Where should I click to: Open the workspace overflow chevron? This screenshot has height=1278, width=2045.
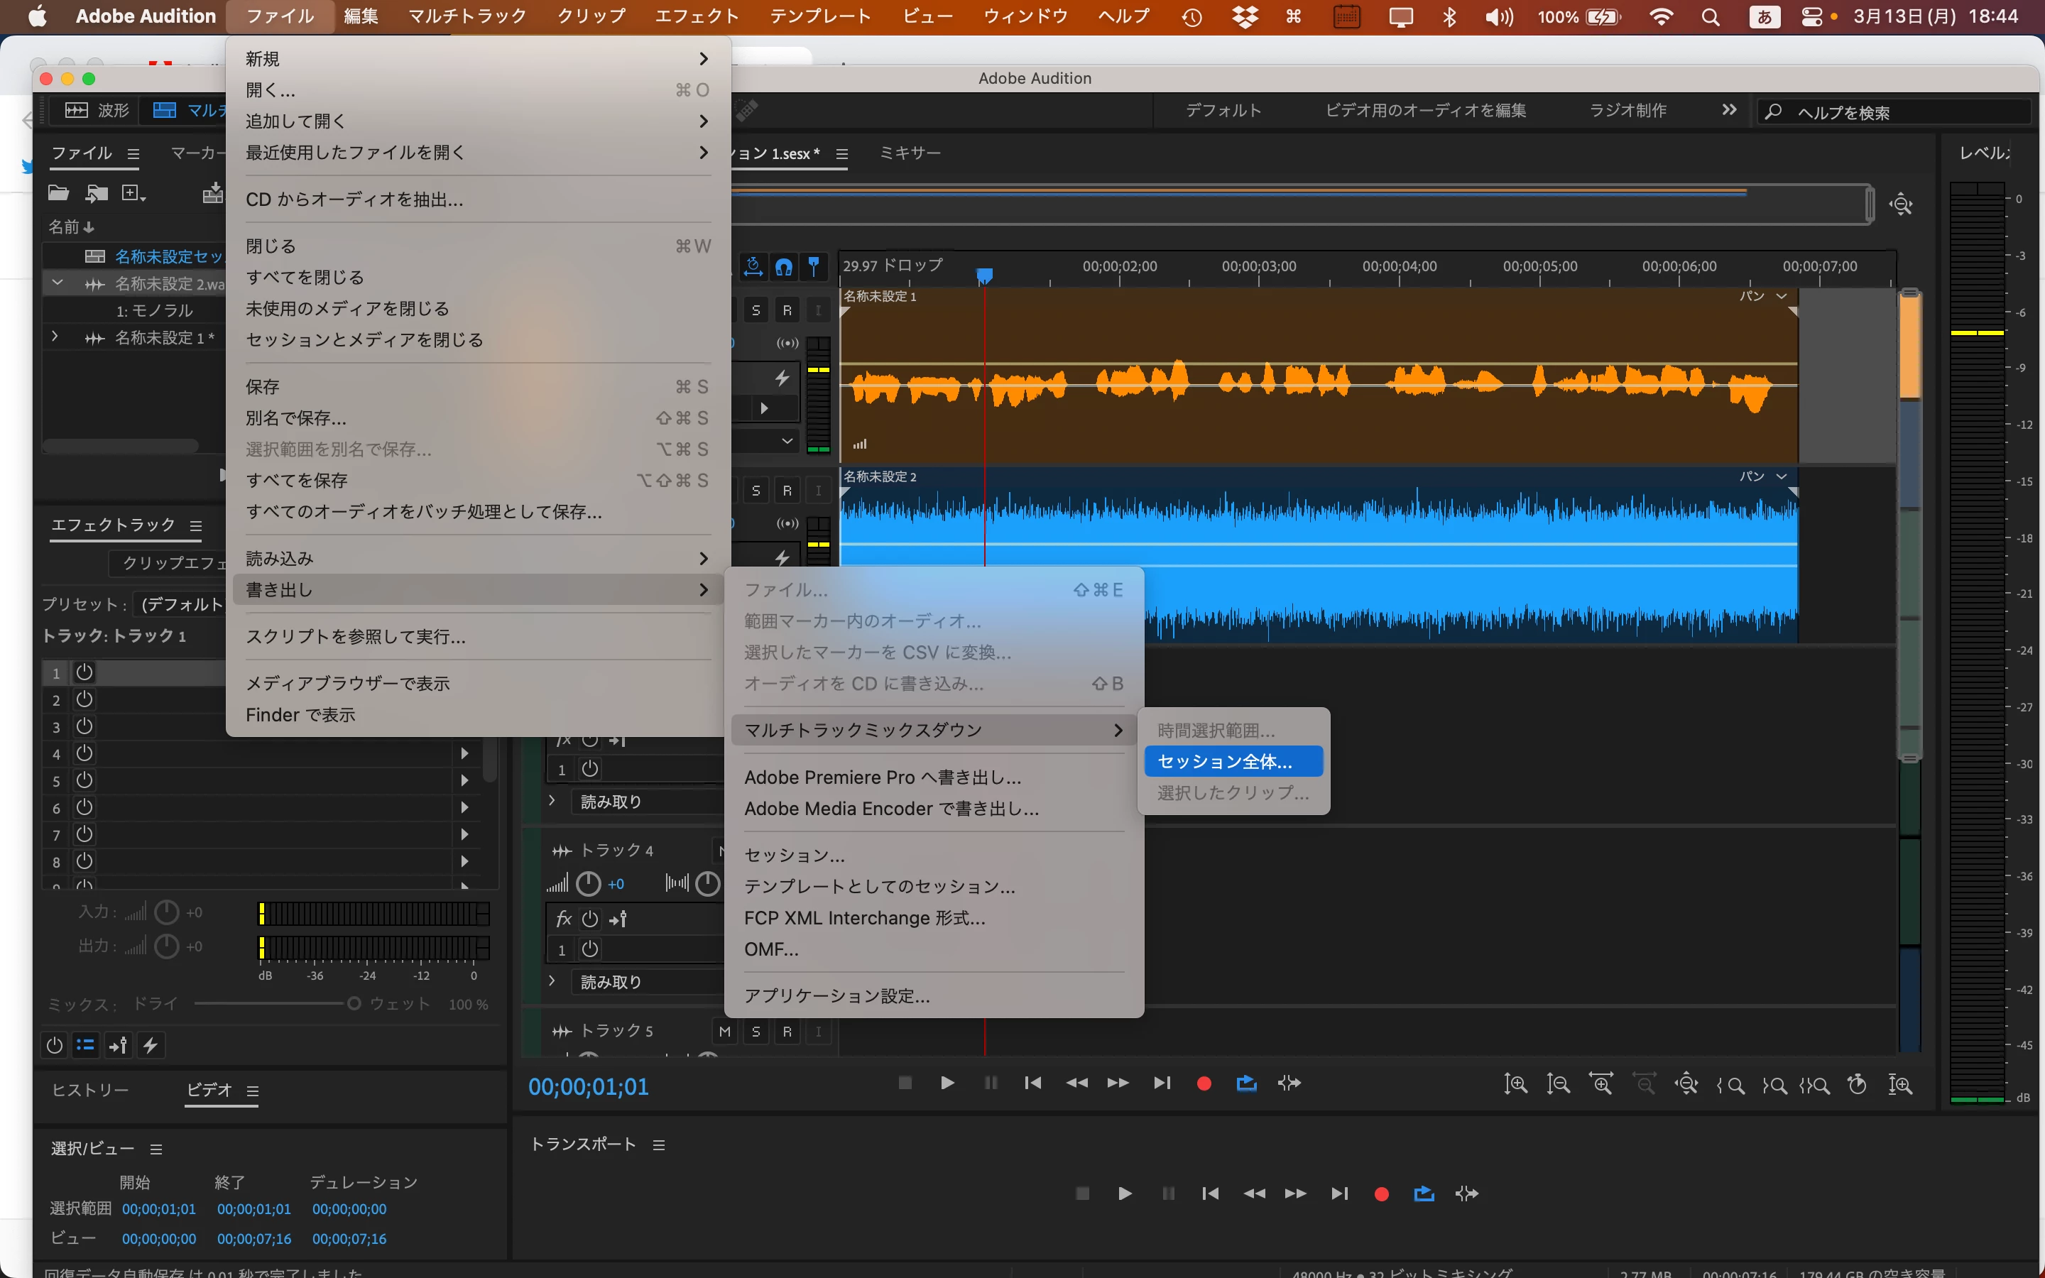tap(1729, 110)
